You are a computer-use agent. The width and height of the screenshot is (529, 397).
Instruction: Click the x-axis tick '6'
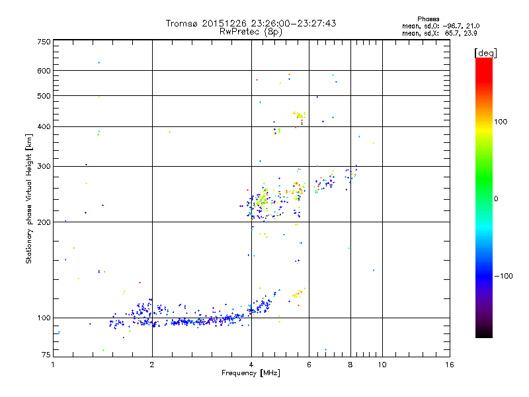coord(309,365)
